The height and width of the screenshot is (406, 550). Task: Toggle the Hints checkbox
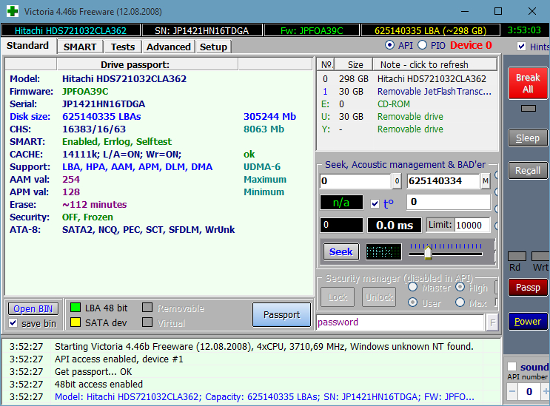pyautogui.click(x=522, y=47)
